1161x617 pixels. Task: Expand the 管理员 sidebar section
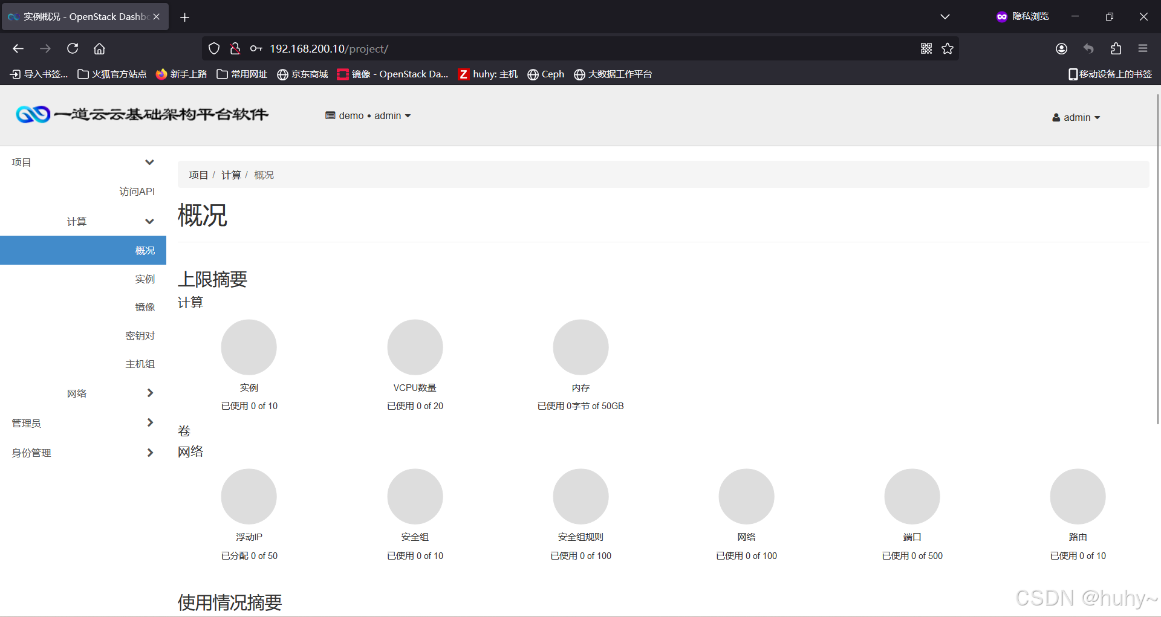[x=83, y=423]
